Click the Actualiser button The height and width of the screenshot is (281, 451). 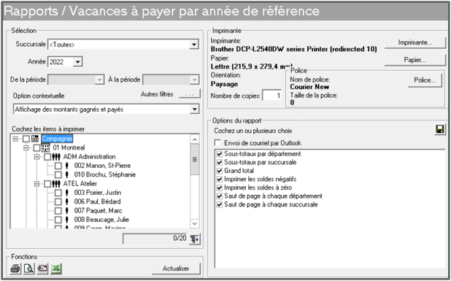pyautogui.click(x=176, y=269)
